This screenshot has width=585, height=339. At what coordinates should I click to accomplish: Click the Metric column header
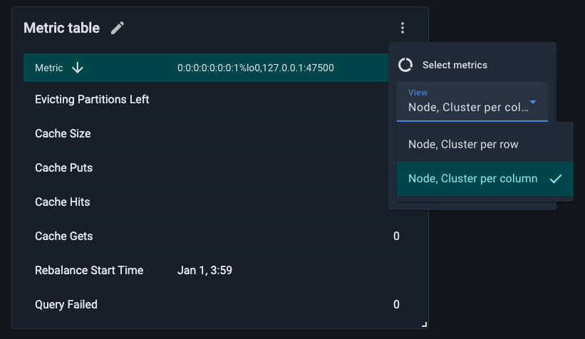(x=49, y=68)
